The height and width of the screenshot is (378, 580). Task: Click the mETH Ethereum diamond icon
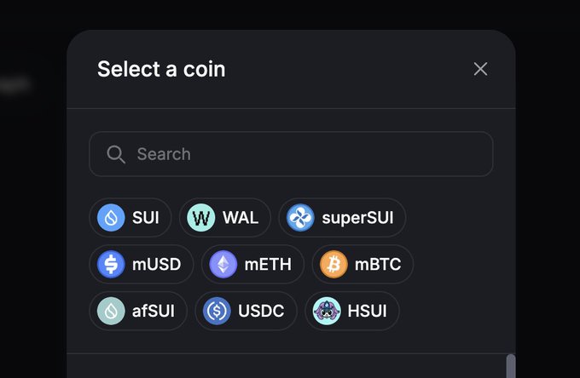pyautogui.click(x=223, y=264)
